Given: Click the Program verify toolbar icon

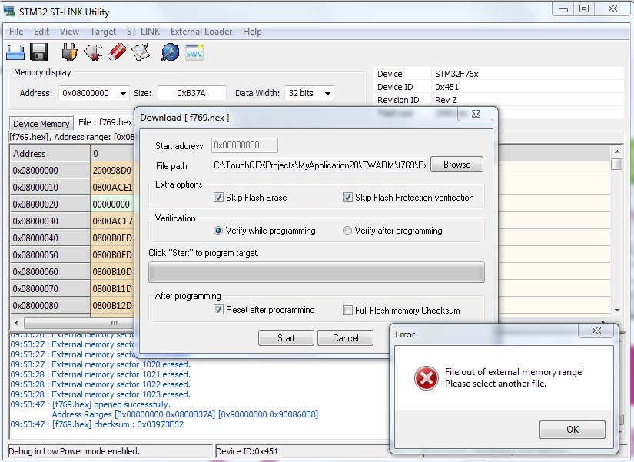Looking at the screenshot, I should point(141,52).
